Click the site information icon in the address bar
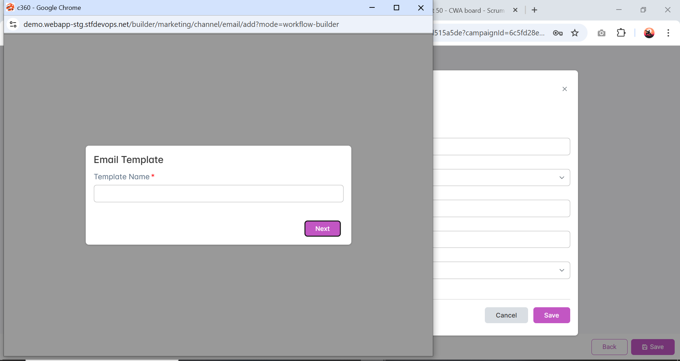The width and height of the screenshot is (680, 361). pos(13,24)
